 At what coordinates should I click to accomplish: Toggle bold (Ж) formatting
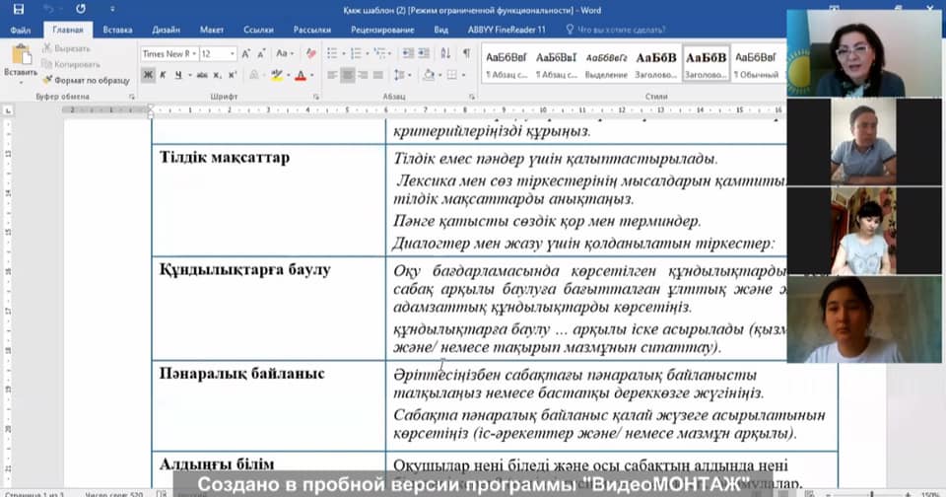(148, 75)
